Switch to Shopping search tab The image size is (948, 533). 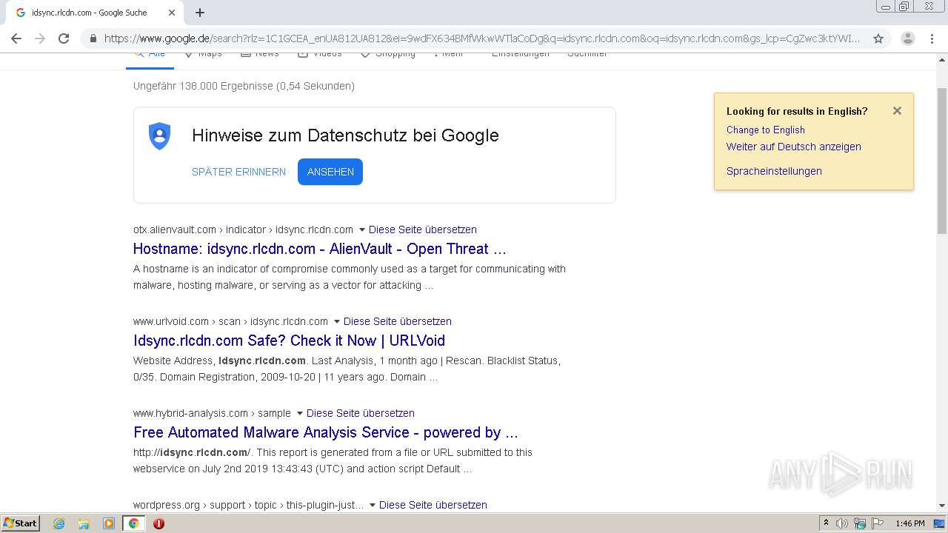387,56
